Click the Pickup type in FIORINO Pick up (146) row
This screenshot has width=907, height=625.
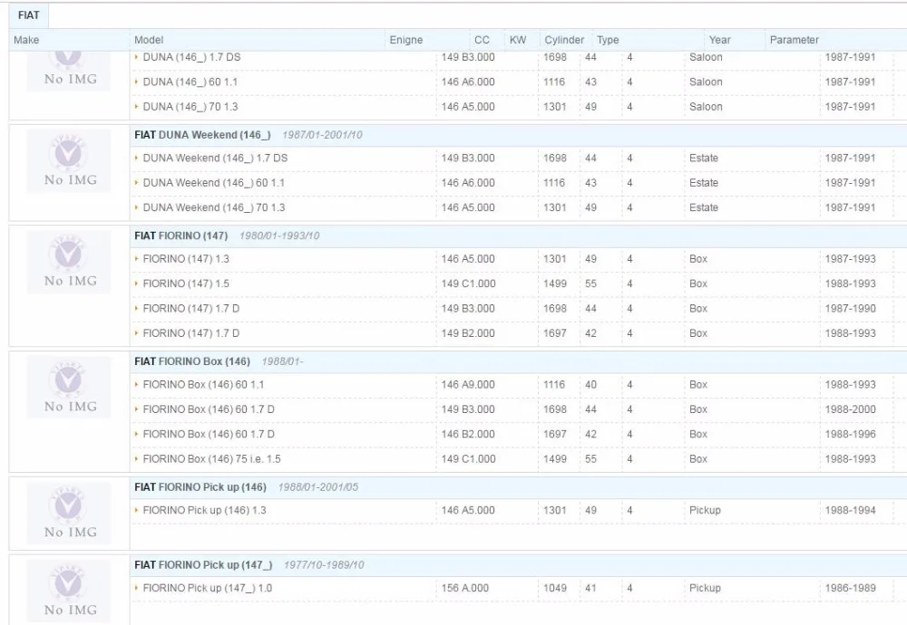(705, 511)
